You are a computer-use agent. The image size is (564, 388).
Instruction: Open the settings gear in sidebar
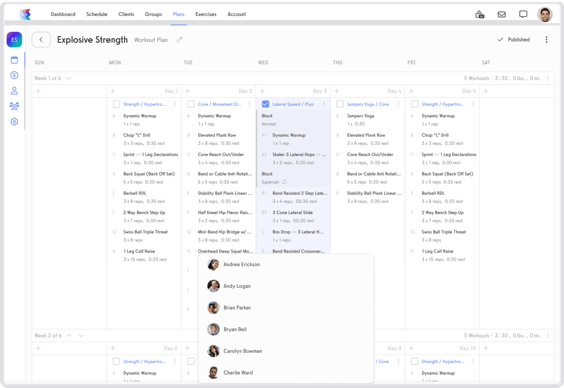point(14,122)
